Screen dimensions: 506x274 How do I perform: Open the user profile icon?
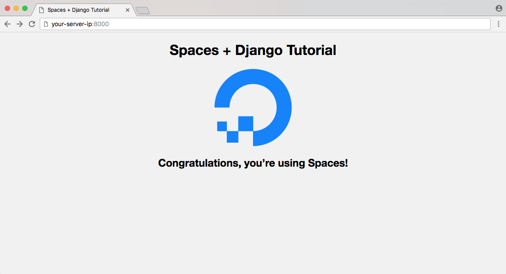499,8
